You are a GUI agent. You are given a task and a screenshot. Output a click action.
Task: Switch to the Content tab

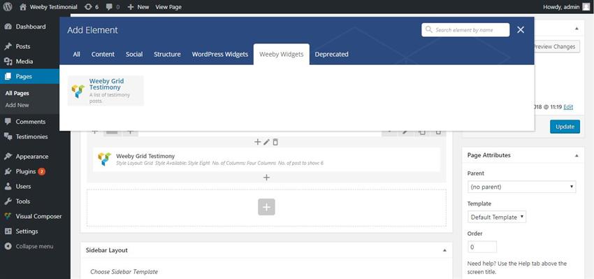coord(103,55)
